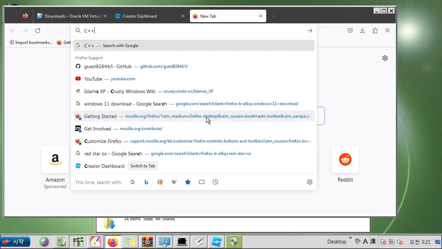442x249 pixels.
Task: Open Islamic XP Crusty Windows Wiki suggestion
Action: 194,91
